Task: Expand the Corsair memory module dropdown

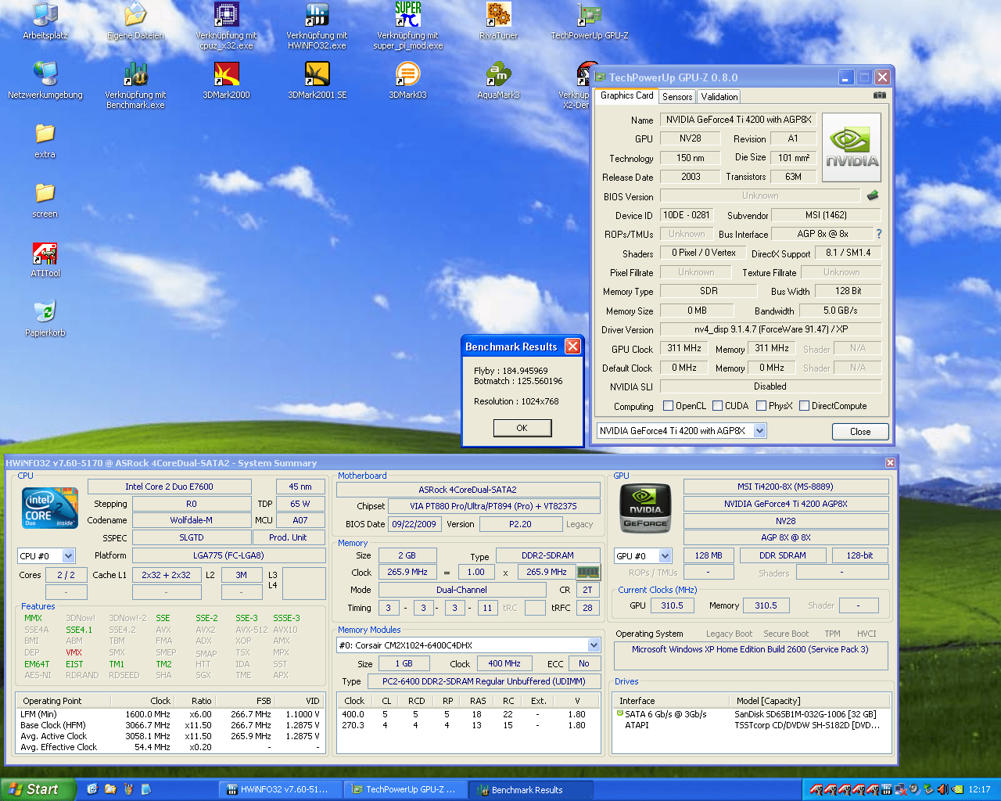Action: 594,645
